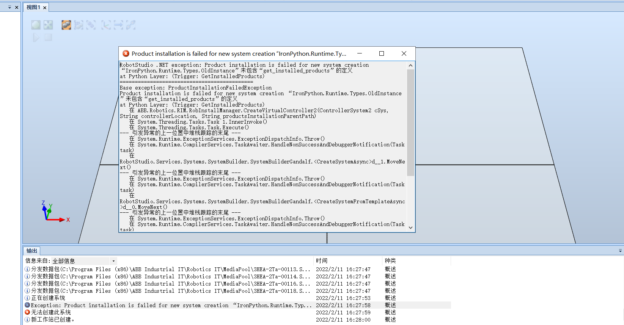Image resolution: width=624 pixels, height=325 pixels.
Task: Open the left panel options dropdown arrow
Action: pyautogui.click(x=9, y=7)
